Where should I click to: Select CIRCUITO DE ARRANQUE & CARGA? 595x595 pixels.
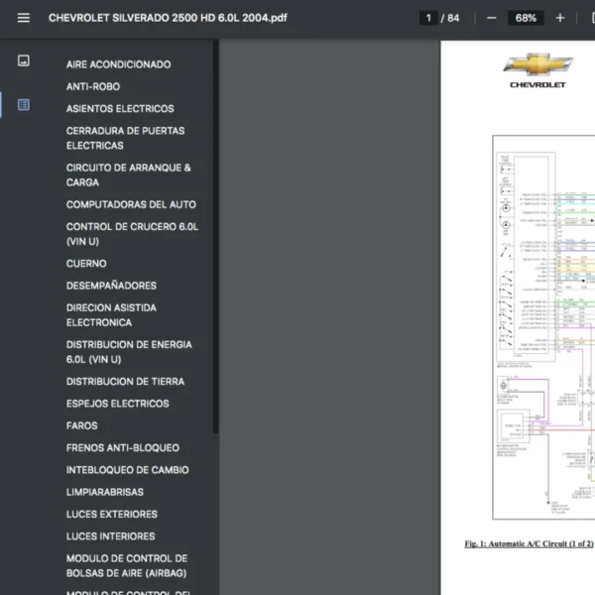[x=129, y=175]
